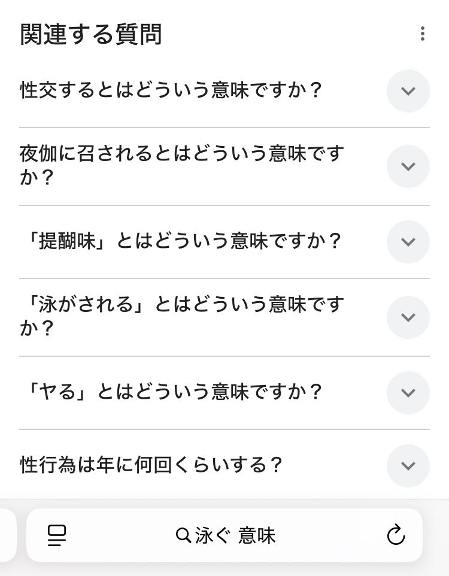Expand the 性交するとは question chevron

[408, 91]
